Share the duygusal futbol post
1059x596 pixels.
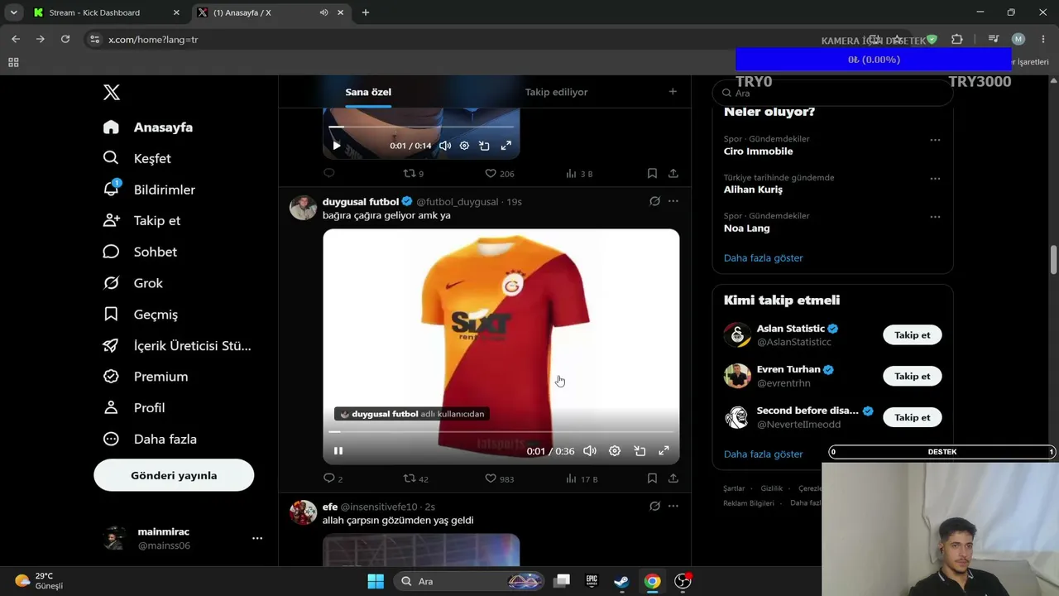pos(673,478)
